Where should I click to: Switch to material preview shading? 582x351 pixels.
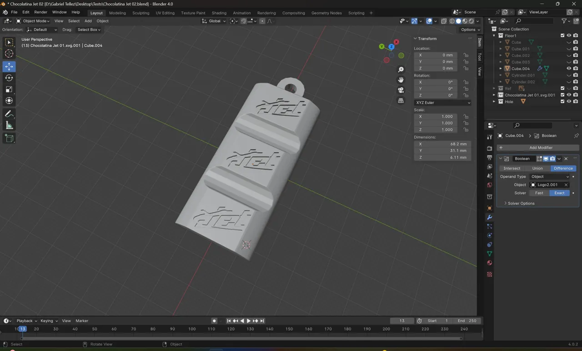point(465,21)
